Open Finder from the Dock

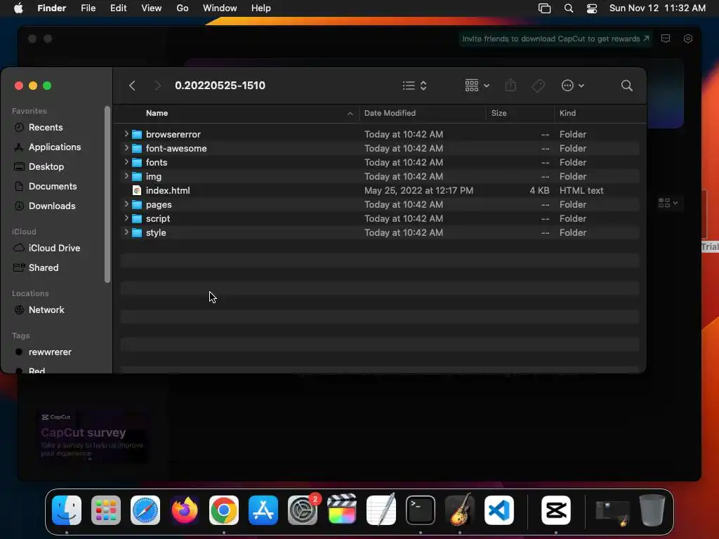[x=67, y=510]
